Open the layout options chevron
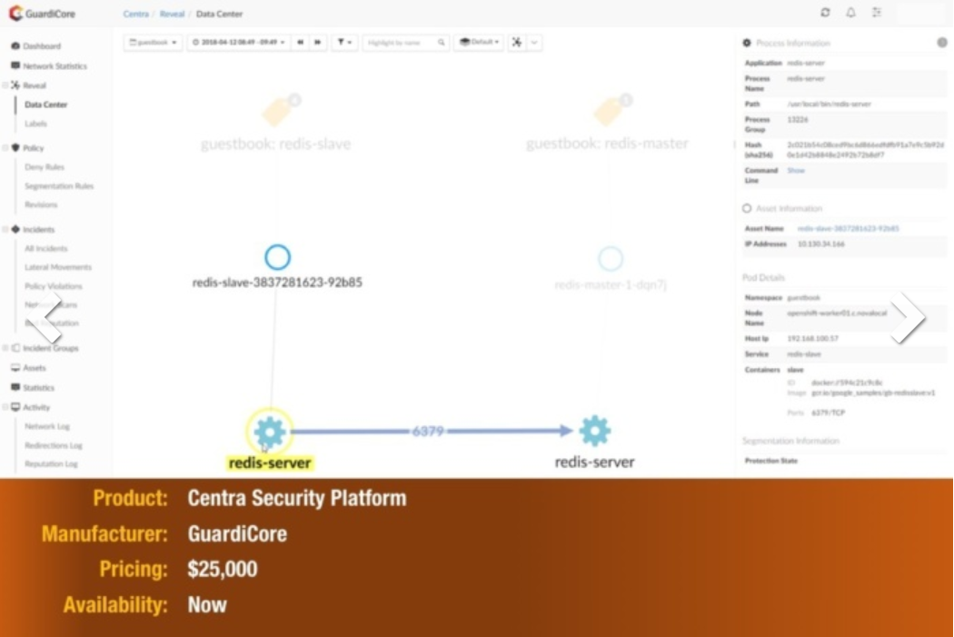The height and width of the screenshot is (637, 954). [x=534, y=42]
